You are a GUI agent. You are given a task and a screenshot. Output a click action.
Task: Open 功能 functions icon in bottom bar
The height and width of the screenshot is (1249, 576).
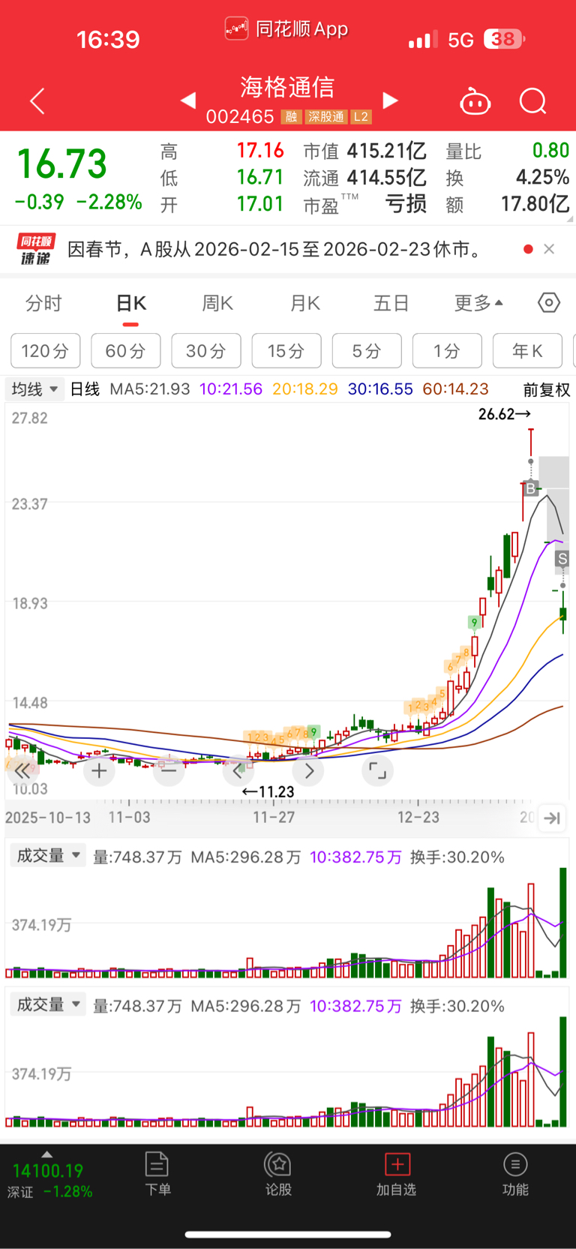[515, 1175]
